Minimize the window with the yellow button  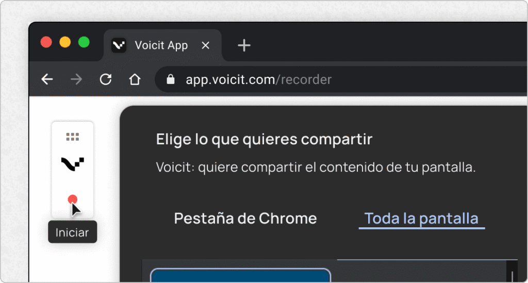click(65, 42)
